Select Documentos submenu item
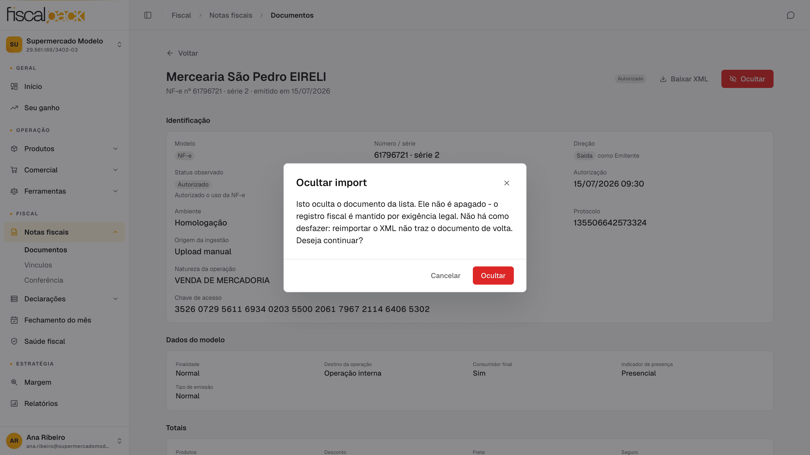 coord(46,250)
